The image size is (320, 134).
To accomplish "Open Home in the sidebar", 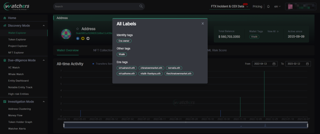I will (12, 18).
